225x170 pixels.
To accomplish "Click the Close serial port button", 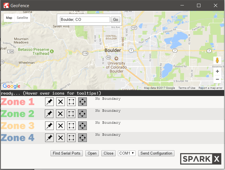I will [x=109, y=153].
